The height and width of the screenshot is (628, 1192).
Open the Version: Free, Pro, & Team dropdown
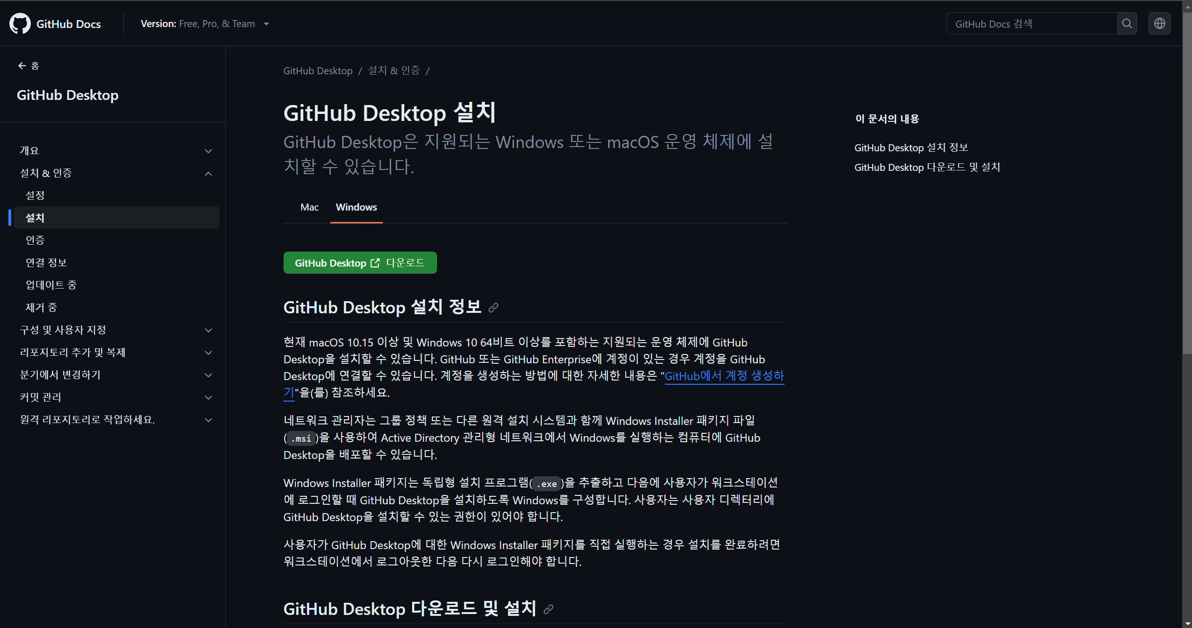[205, 24]
